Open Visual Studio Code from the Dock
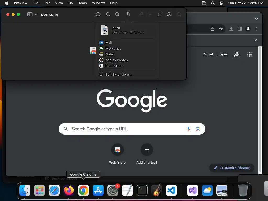The image size is (268, 201). pos(171,190)
